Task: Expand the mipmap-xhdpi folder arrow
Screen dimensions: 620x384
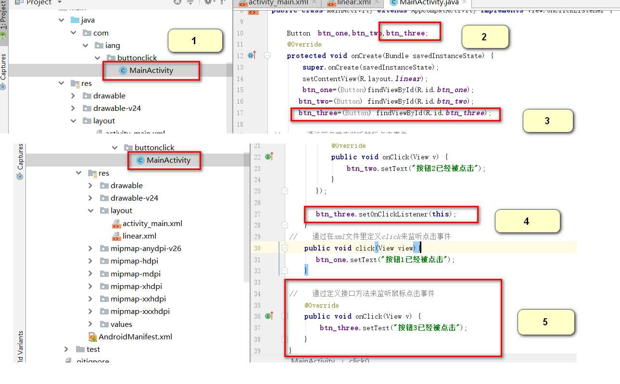Action: [x=90, y=287]
